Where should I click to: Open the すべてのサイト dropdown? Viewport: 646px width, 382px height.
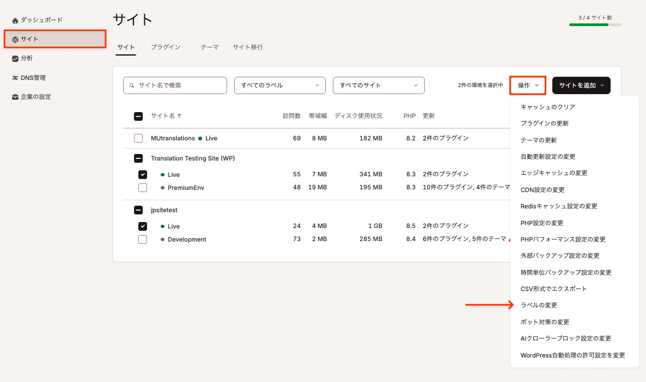click(x=379, y=85)
